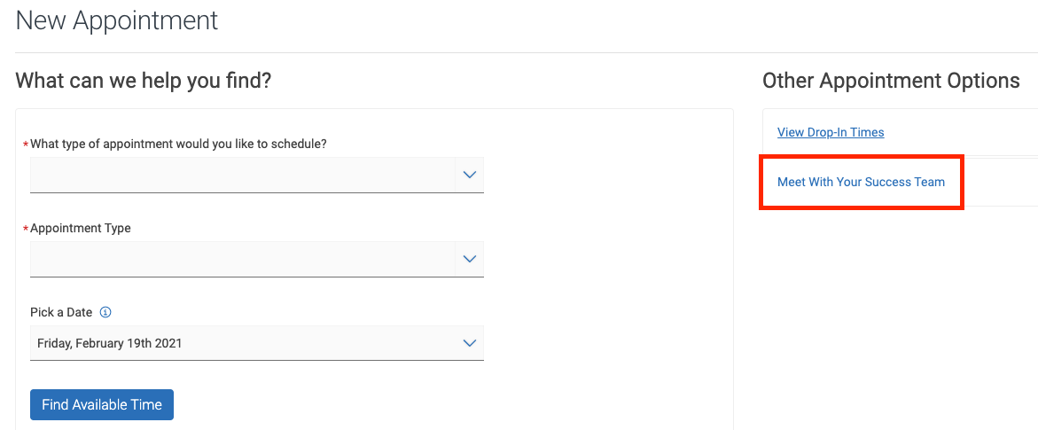Click the info icon beside Pick a Date
This screenshot has width=1038, height=430.
point(105,312)
